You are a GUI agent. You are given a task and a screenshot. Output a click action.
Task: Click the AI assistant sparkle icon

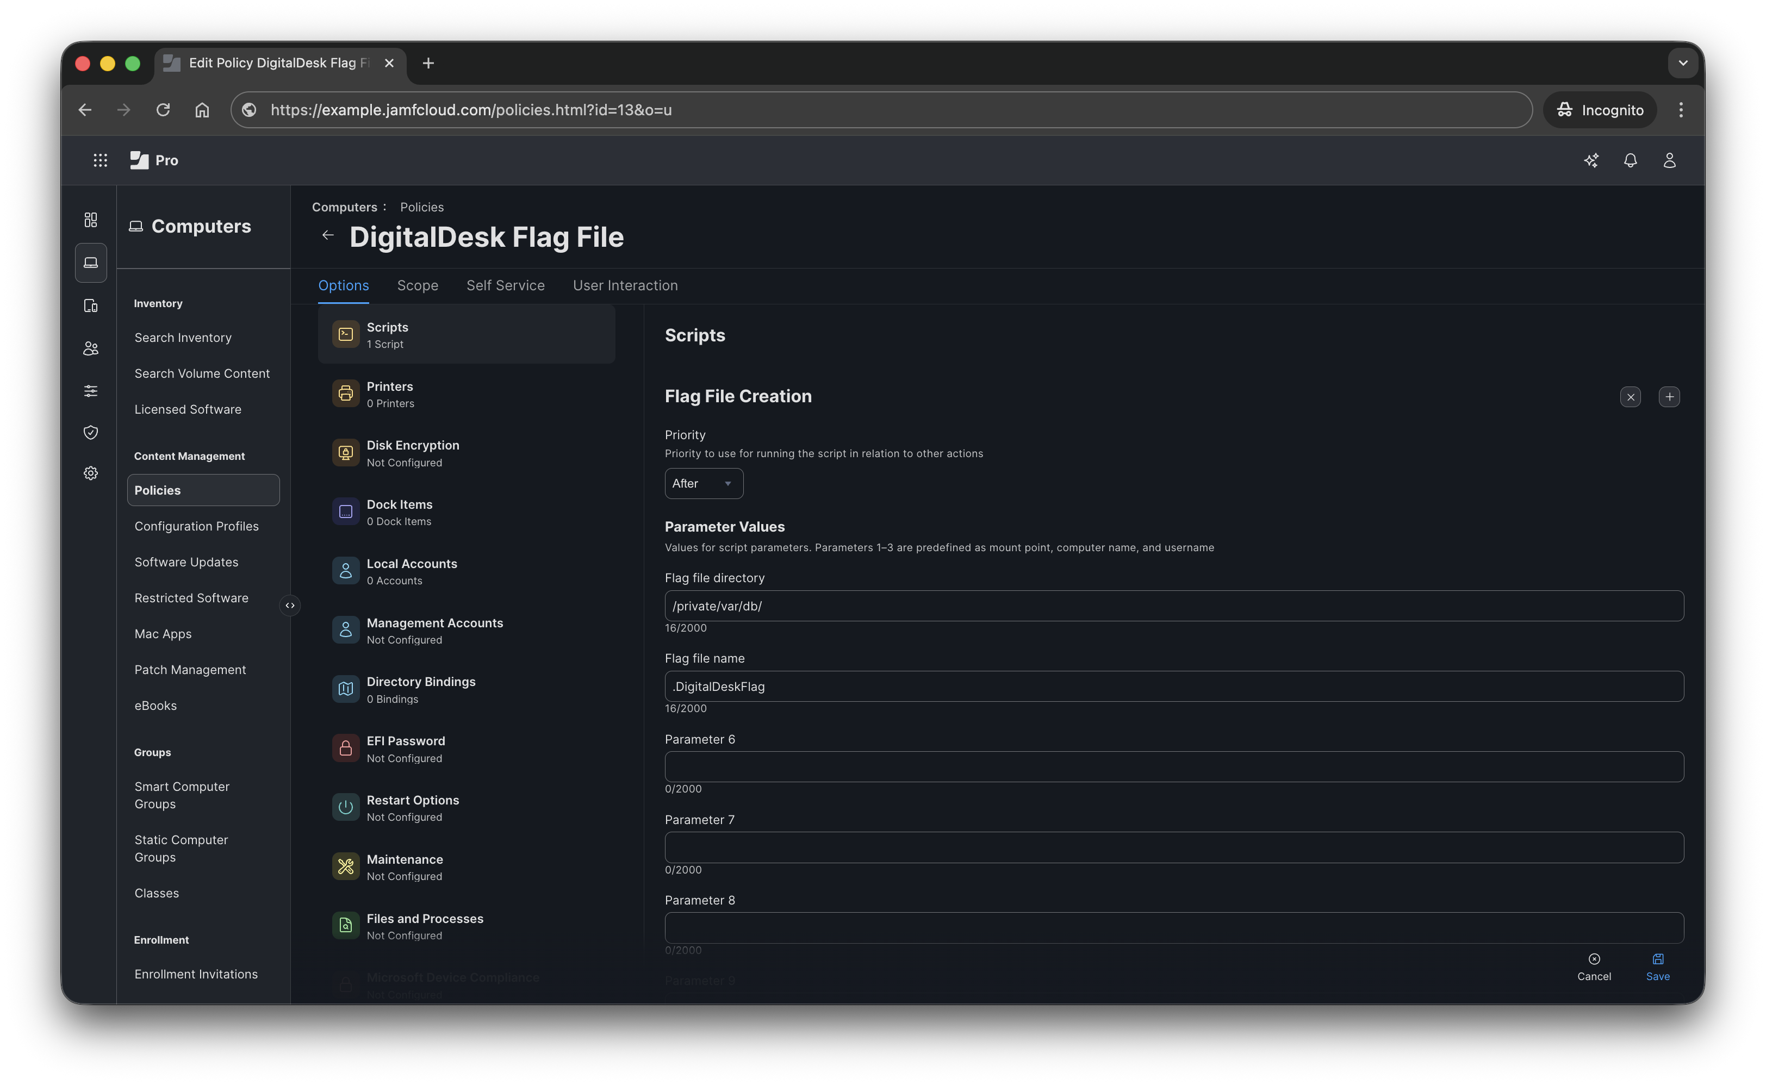1591,160
